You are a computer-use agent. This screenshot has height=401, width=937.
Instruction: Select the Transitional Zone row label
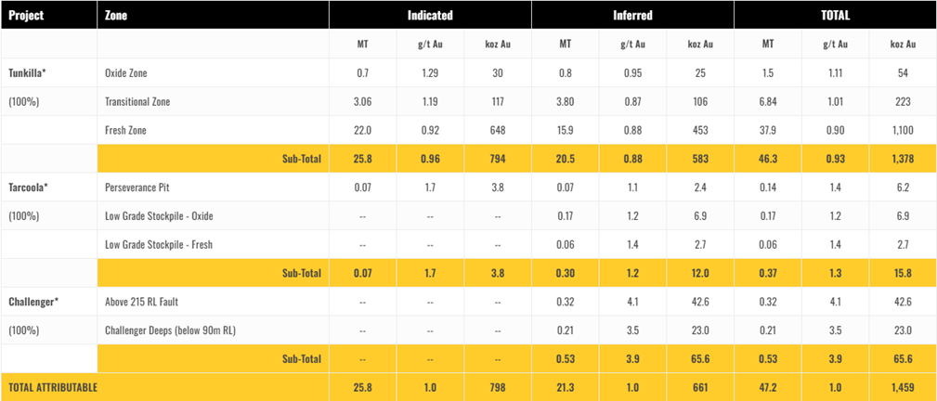click(137, 101)
